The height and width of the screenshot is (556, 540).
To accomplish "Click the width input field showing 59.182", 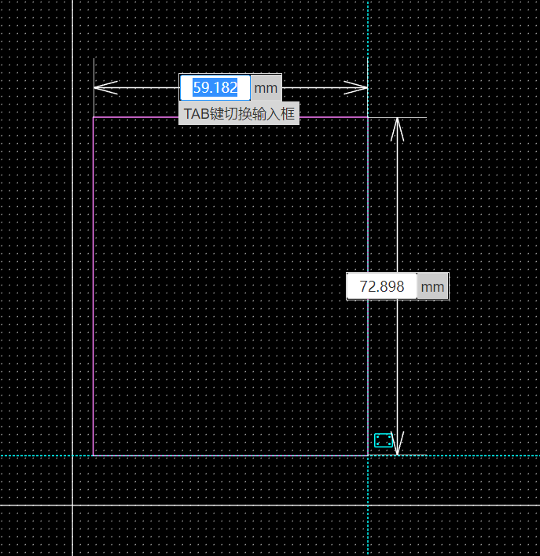I will [215, 87].
